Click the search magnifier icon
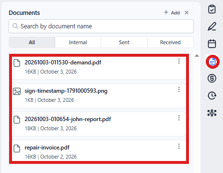Image resolution: width=223 pixels, height=173 pixels. 15,26
